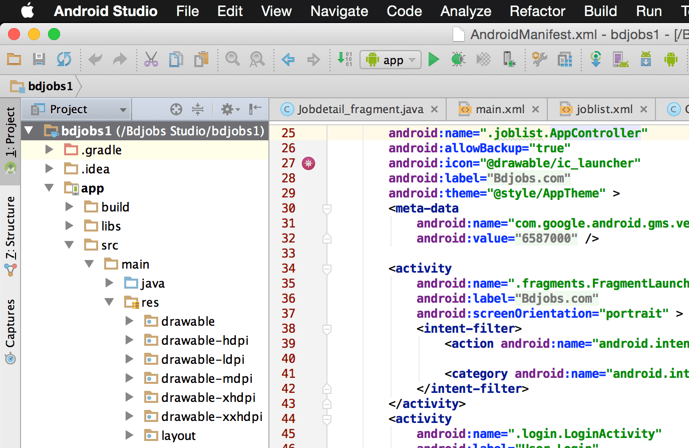This screenshot has width=689, height=448.
Task: Expand the .gradle folder
Action: pos(49,150)
